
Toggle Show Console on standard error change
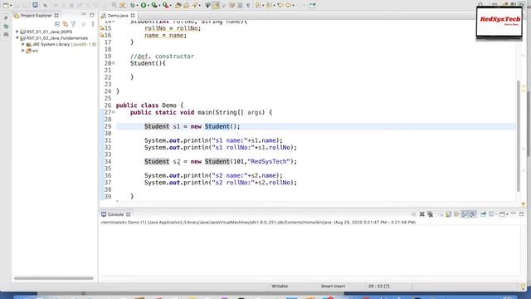click(x=473, y=214)
